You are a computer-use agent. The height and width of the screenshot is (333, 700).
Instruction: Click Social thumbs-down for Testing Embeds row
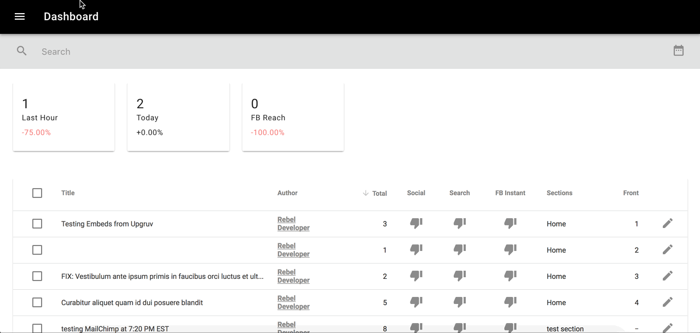coord(416,223)
